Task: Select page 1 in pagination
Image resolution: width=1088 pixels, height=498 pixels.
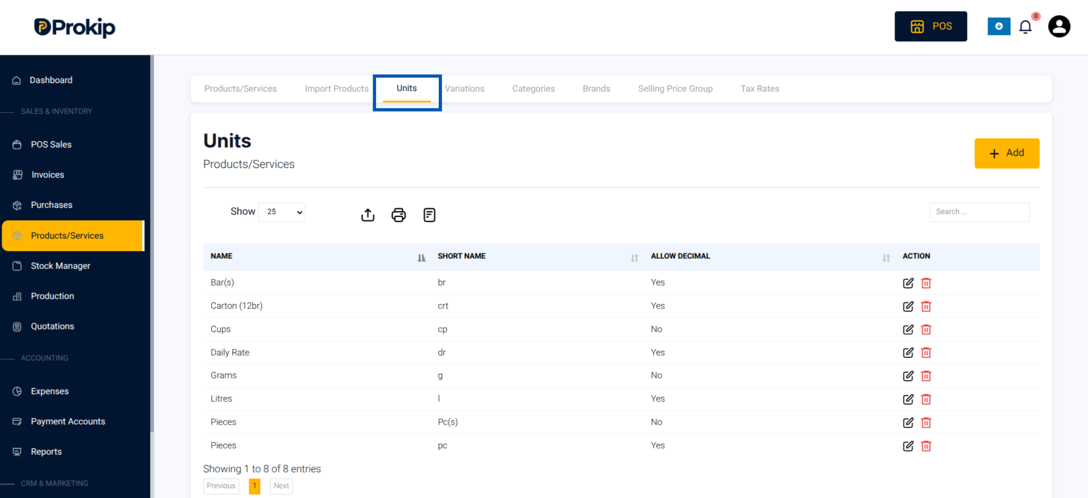Action: tap(254, 486)
